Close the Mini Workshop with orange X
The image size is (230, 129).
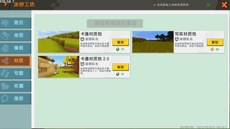(x=224, y=5)
